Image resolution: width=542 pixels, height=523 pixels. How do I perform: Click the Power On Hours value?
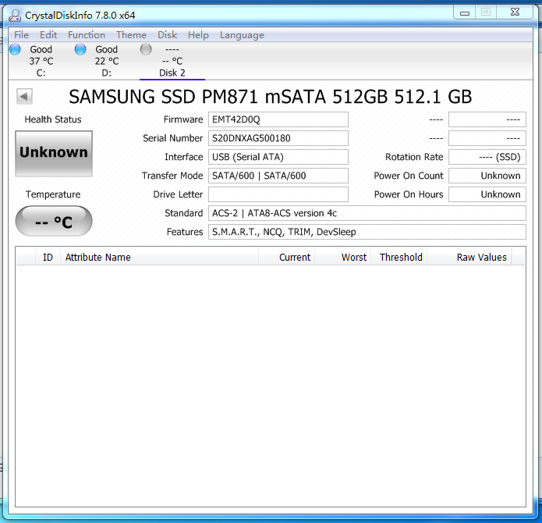pos(487,194)
